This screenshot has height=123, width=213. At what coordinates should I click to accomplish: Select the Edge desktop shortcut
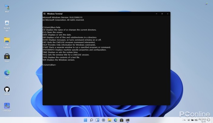tap(7, 73)
